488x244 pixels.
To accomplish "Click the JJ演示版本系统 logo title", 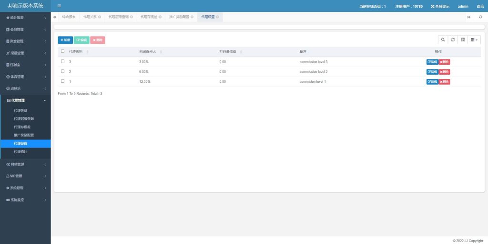I will click(x=25, y=6).
